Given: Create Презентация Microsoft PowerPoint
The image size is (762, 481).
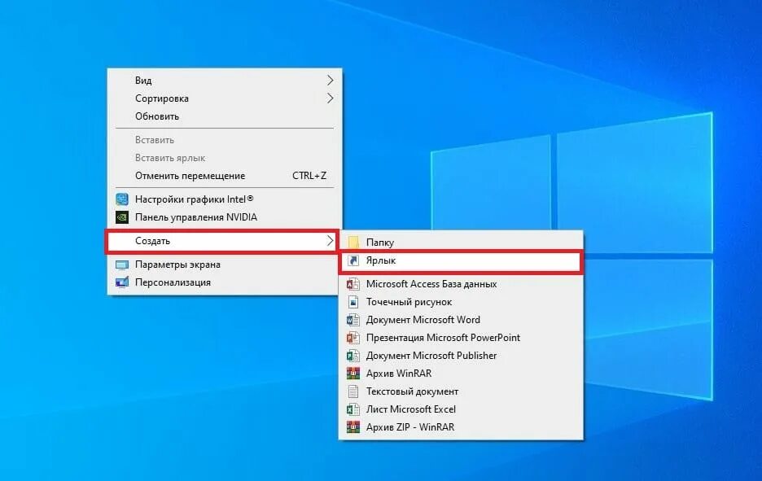Looking at the screenshot, I should [461, 338].
